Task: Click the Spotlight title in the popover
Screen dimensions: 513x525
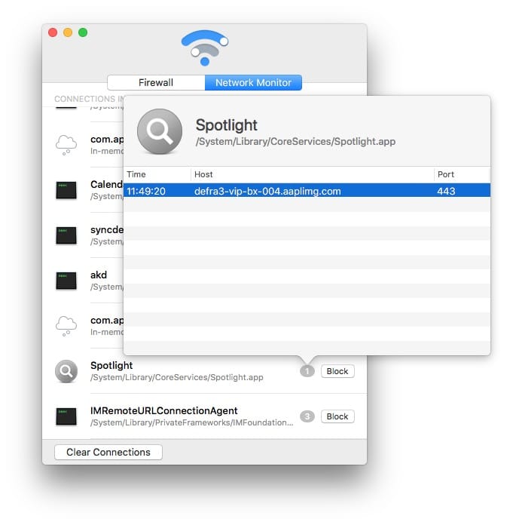Action: (x=227, y=125)
